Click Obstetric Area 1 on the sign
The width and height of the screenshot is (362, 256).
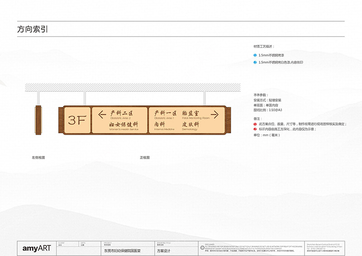pos(164,118)
